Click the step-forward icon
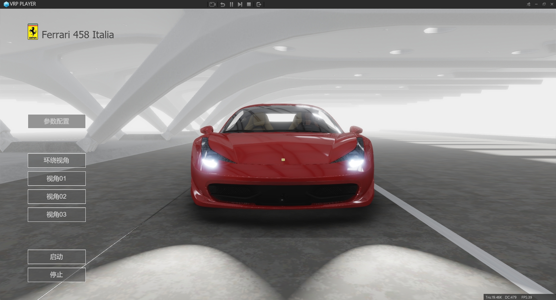The width and height of the screenshot is (556, 300). point(240,4)
